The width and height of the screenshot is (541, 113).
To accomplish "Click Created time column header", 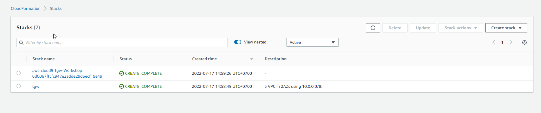I will point(204,59).
